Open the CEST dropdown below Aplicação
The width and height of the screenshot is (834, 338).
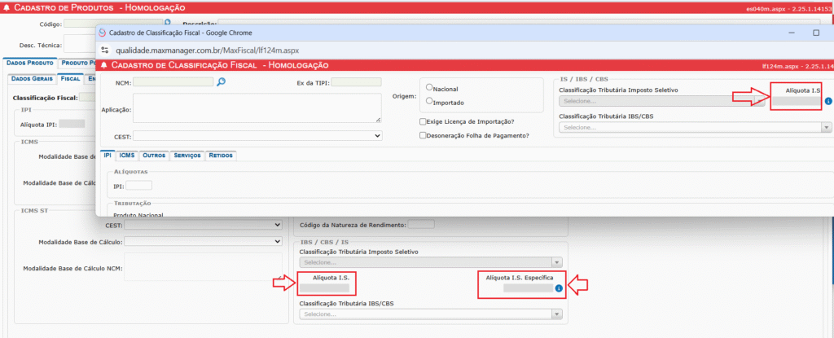(257, 136)
